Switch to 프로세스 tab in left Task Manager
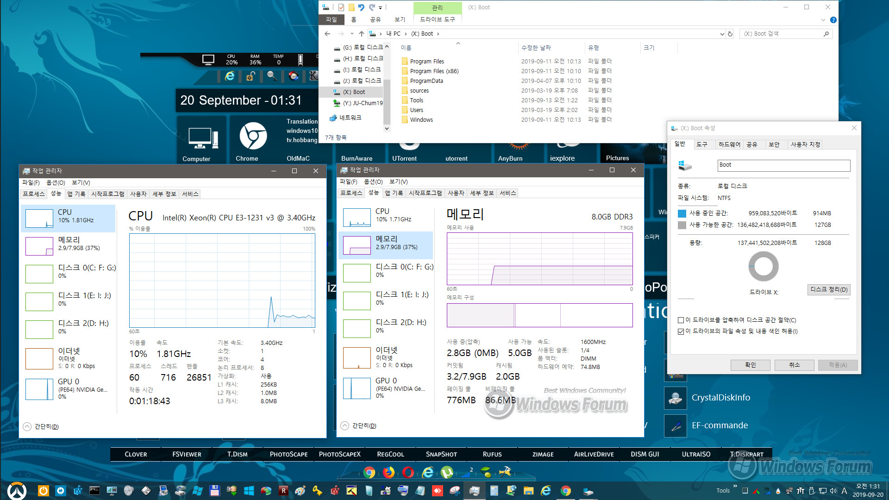This screenshot has height=500, width=889. 34,194
